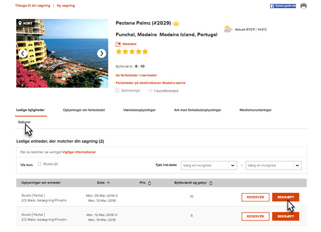321x232 pixels.
Task: Open the Websted link
Action: point(129,44)
